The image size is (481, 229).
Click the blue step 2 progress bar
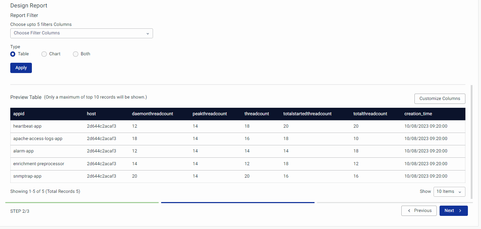point(238,202)
